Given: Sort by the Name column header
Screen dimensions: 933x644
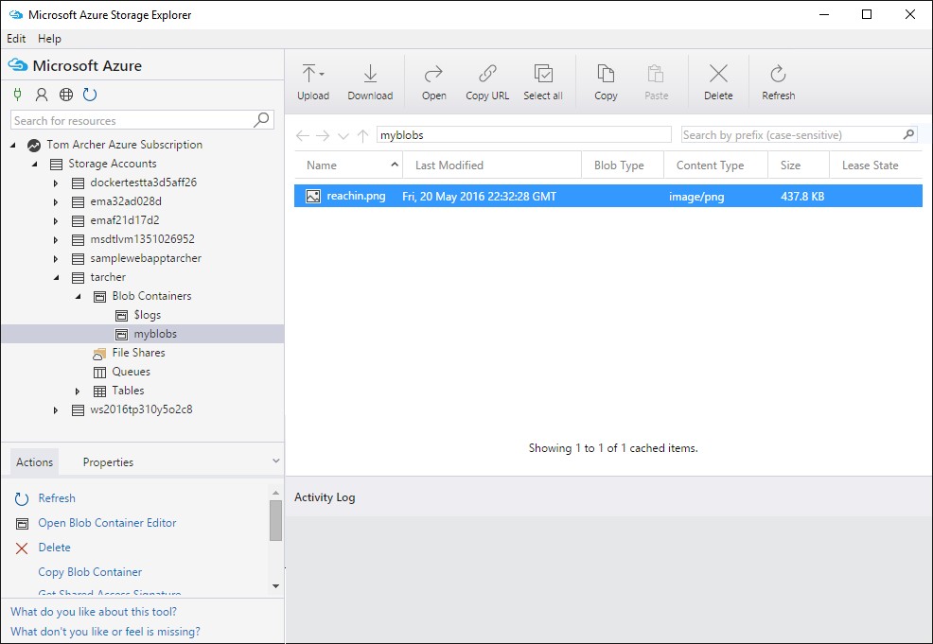Looking at the screenshot, I should [x=348, y=165].
